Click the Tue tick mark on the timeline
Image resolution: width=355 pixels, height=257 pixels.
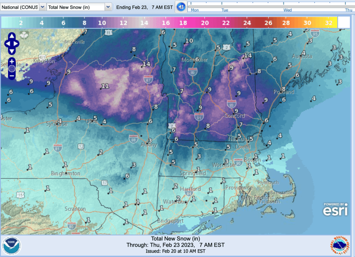224,9
